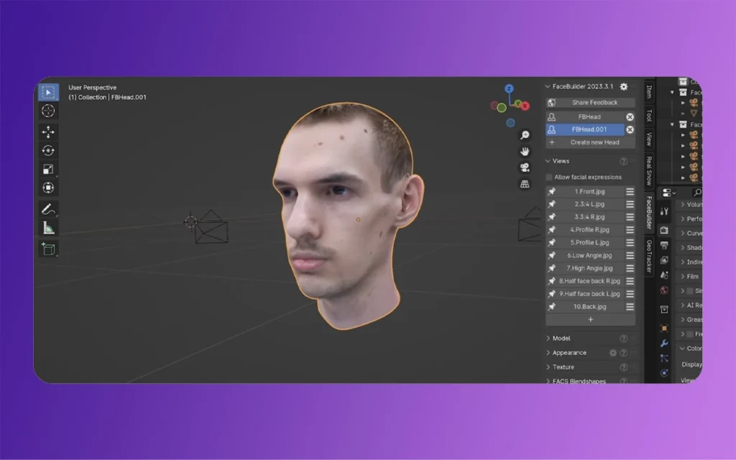Select FBHead in the heads list

click(589, 115)
